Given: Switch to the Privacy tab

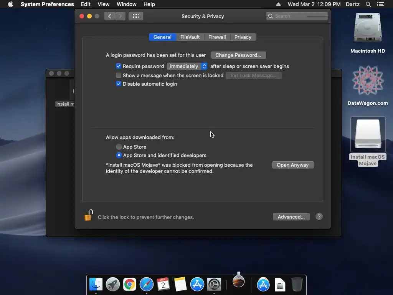Looking at the screenshot, I should tap(243, 37).
